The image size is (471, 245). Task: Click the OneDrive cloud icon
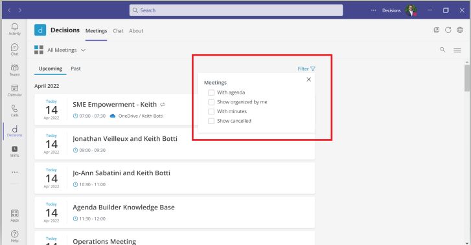tap(113, 116)
